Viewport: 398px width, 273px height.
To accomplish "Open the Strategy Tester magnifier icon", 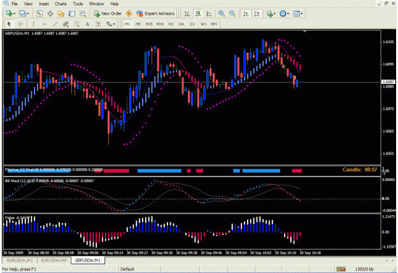I will pyautogui.click(x=83, y=14).
